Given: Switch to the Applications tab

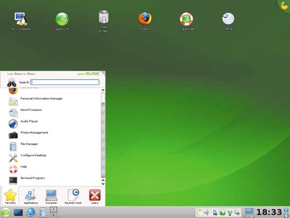Looking at the screenshot, I should tap(31, 196).
